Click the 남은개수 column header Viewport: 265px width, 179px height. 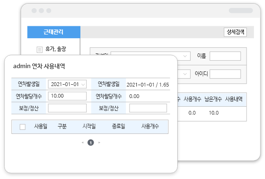pyautogui.click(x=213, y=99)
